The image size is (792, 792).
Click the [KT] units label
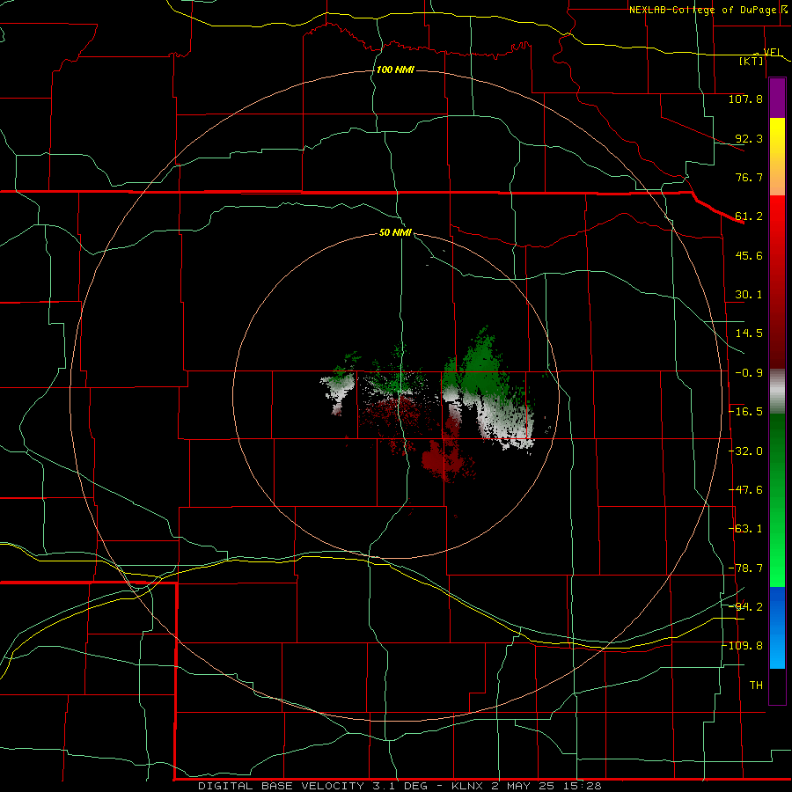click(x=752, y=61)
